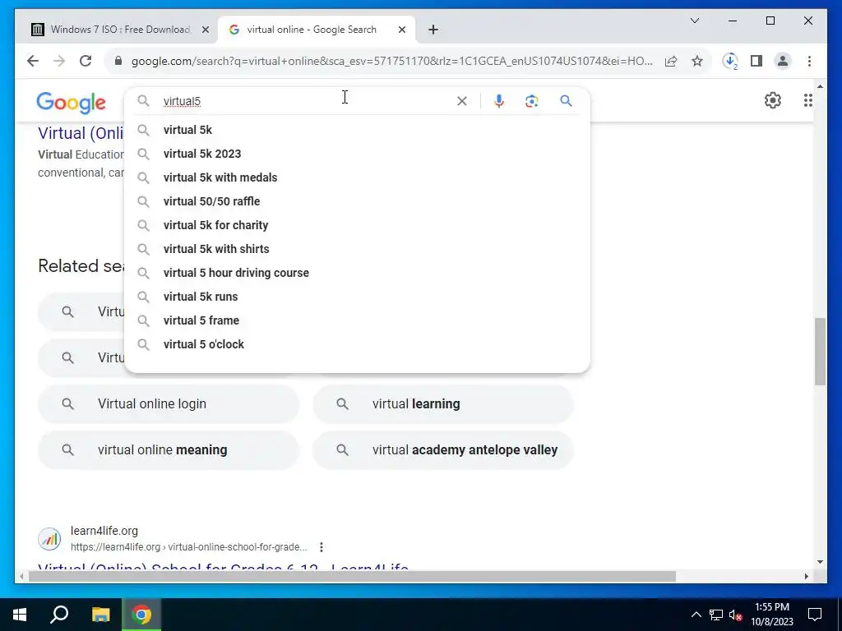
Task: Open the learn4life.org result options menu
Action: (x=322, y=547)
